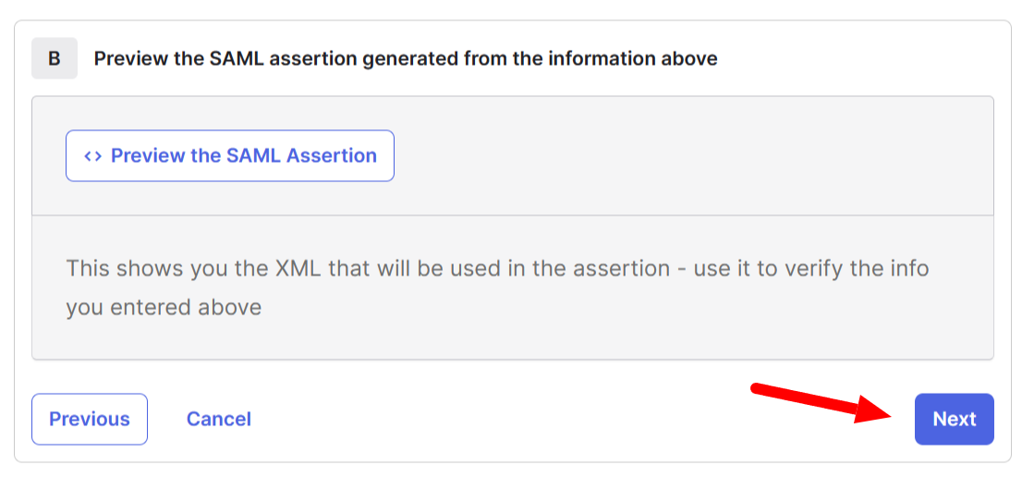Viewport: 1022px width, 477px height.
Task: Click the step B badge icon
Action: pos(55,58)
